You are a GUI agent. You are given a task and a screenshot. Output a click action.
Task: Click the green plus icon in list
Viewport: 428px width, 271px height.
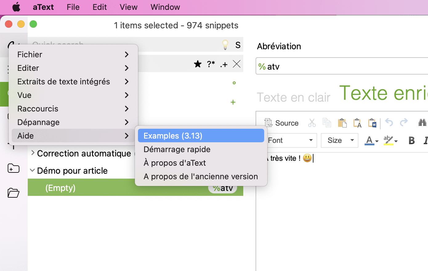point(233,102)
